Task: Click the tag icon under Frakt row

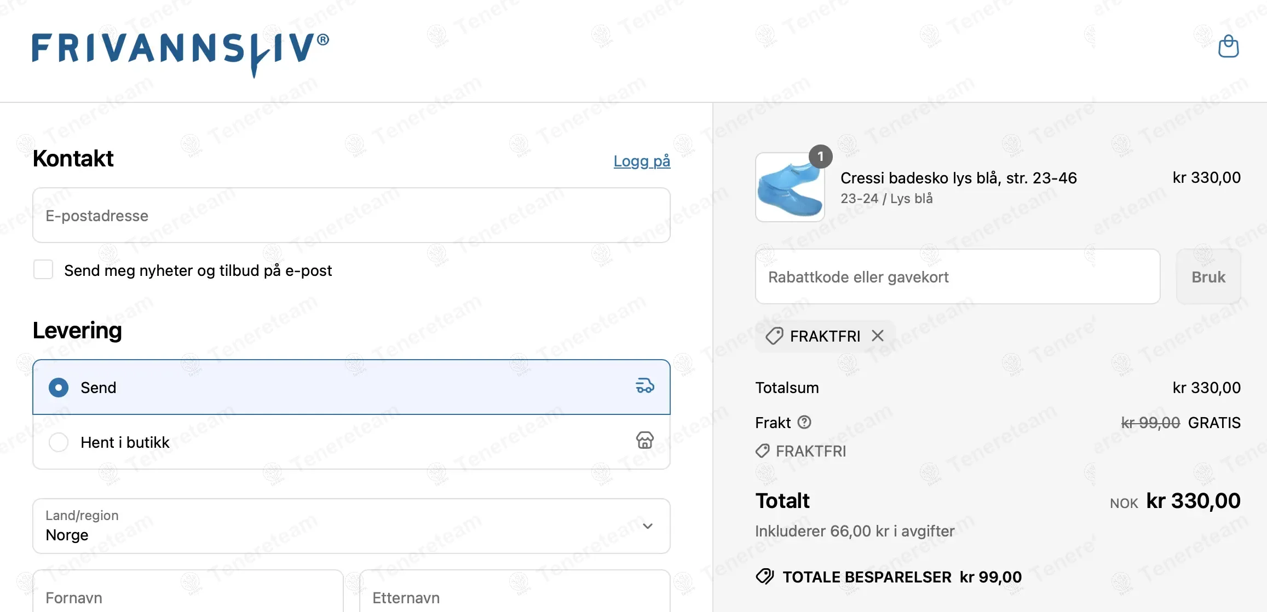Action: point(762,451)
